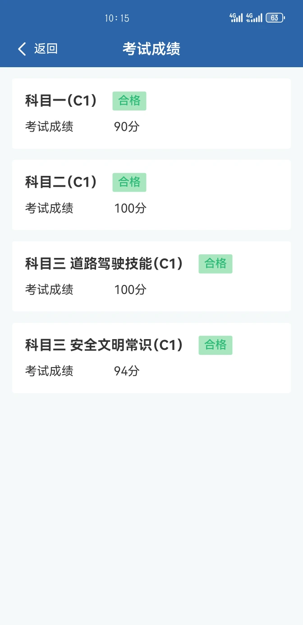Tap 考试成绩 label under 科目一
This screenshot has width=303, height=625.
point(49,127)
